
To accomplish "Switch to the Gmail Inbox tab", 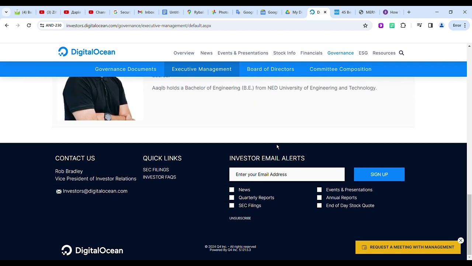I will (x=146, y=12).
